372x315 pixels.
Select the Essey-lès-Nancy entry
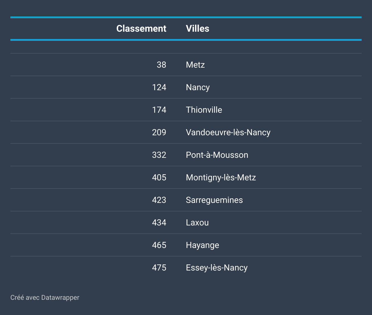217,268
